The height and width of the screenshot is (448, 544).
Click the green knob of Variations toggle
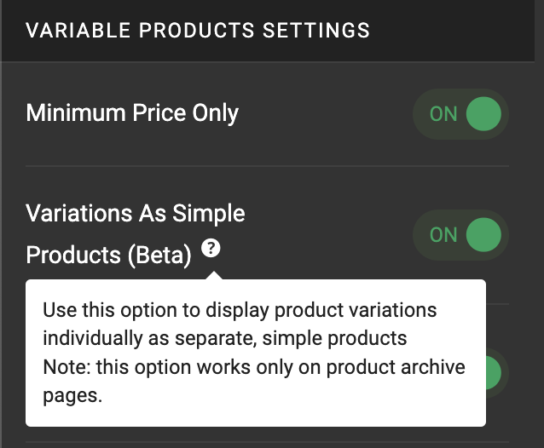click(x=483, y=235)
